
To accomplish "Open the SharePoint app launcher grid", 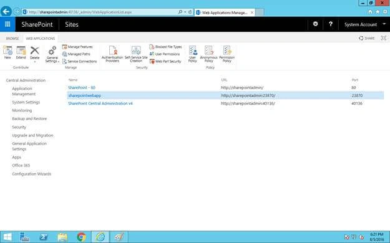I will pos(7,24).
